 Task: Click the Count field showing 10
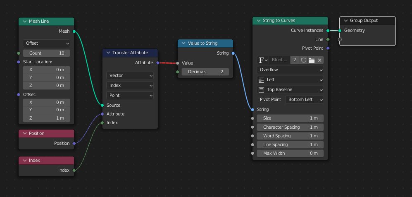47,53
